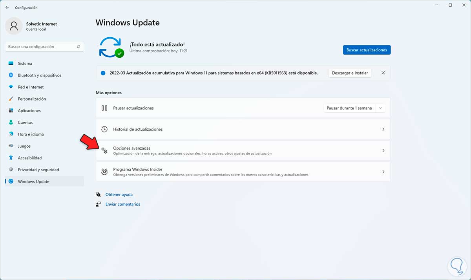Click Pausar durante 1 semana button
The height and width of the screenshot is (280, 471).
[349, 108]
